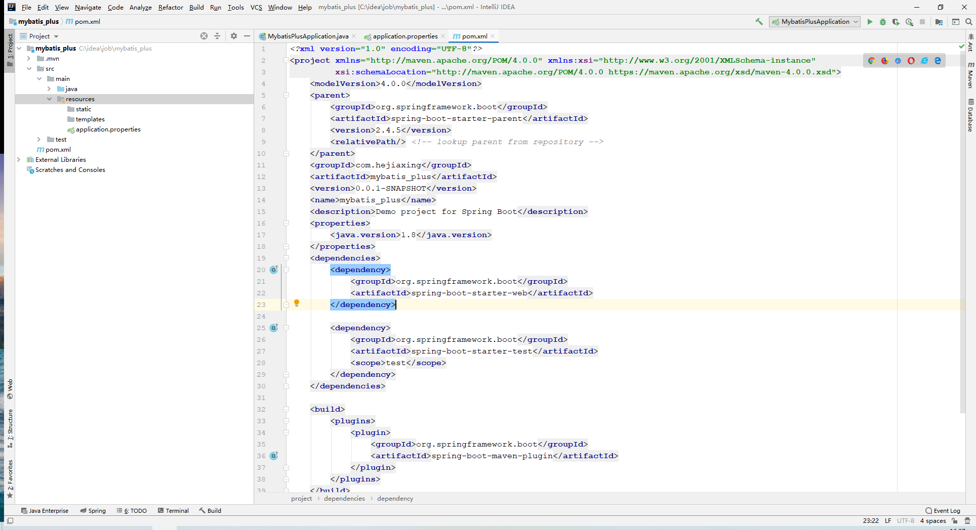Viewport: 976px width, 530px height.
Task: Click the gutter dependency icon on line 20
Action: click(x=274, y=270)
